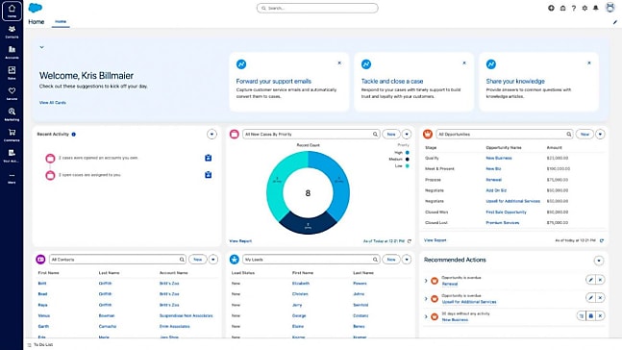Dismiss the Tackle and close a case card
The width and height of the screenshot is (622, 350).
[464, 63]
